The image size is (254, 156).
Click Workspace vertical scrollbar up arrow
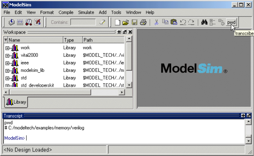(x=129, y=39)
